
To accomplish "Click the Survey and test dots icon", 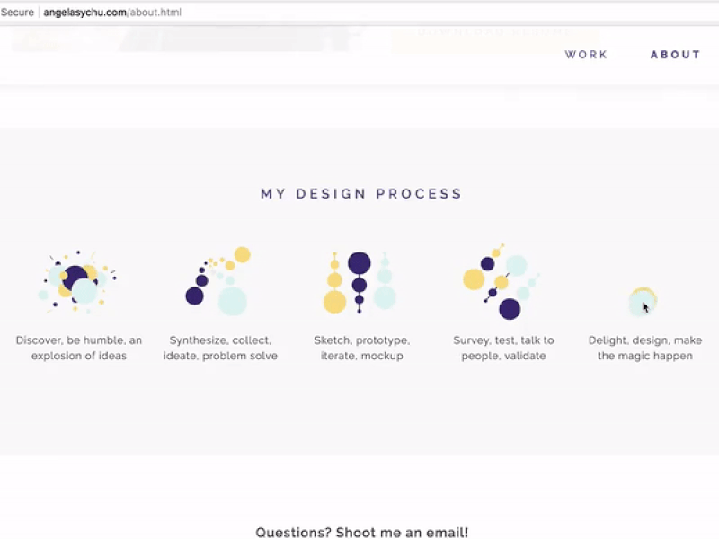I will coord(502,281).
